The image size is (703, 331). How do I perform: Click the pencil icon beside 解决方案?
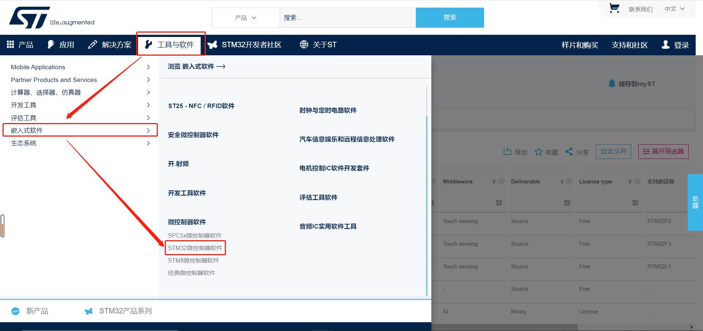coord(93,44)
